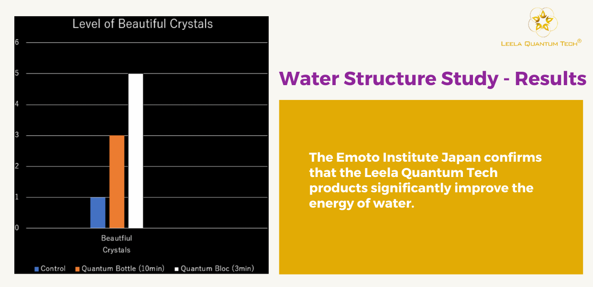
Task: Click the y-axis value 5 label
Action: (17, 73)
